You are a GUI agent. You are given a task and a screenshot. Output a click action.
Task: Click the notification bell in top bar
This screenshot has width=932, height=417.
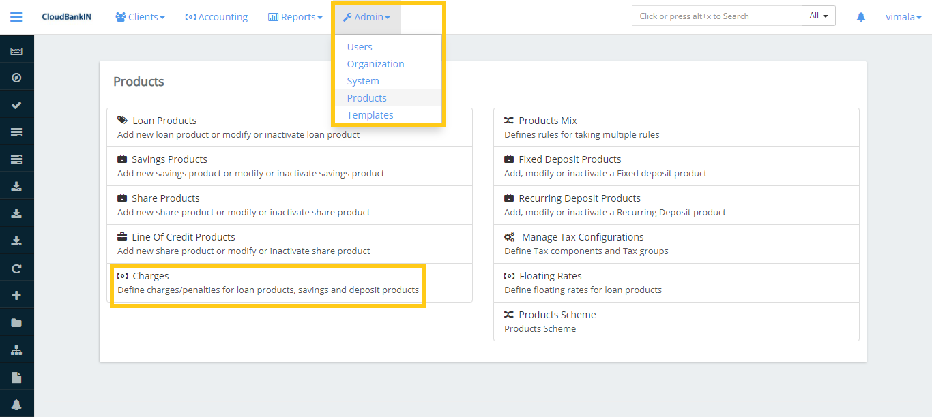click(861, 17)
